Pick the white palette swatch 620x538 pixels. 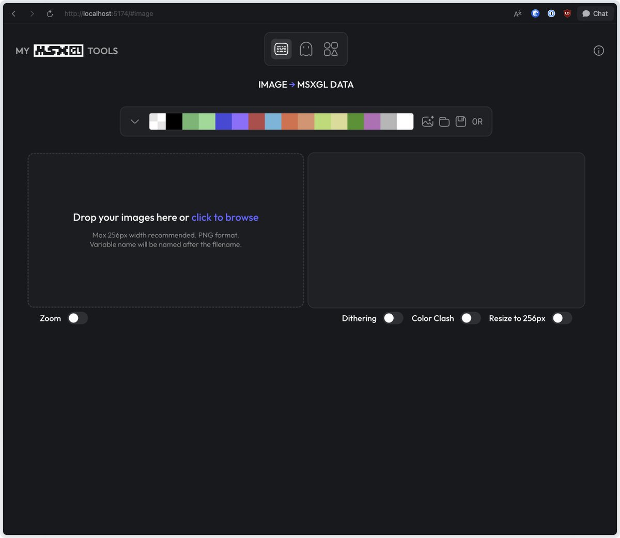(405, 121)
